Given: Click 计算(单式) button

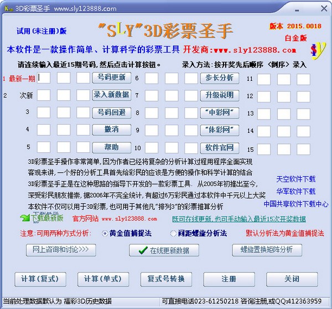Looking at the screenshot, I should pos(103,279).
